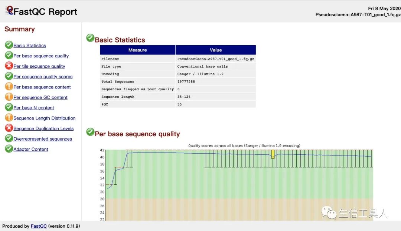Image resolution: width=401 pixels, height=231 pixels.
Task: Click green check icon beside Per base N content
Action: click(9, 107)
